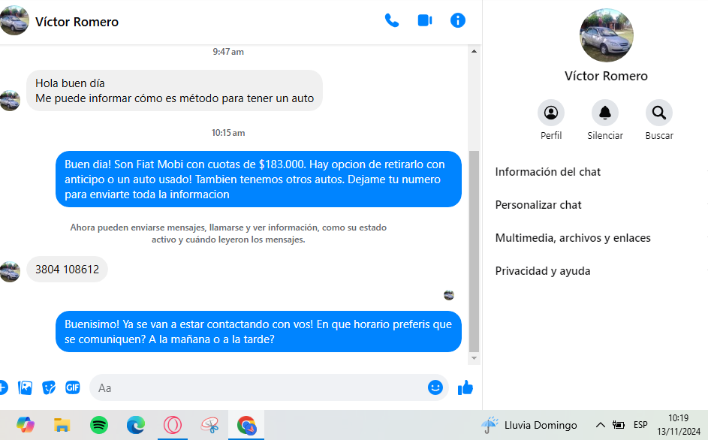
Task: Open the GIF picker
Action: [x=72, y=387]
